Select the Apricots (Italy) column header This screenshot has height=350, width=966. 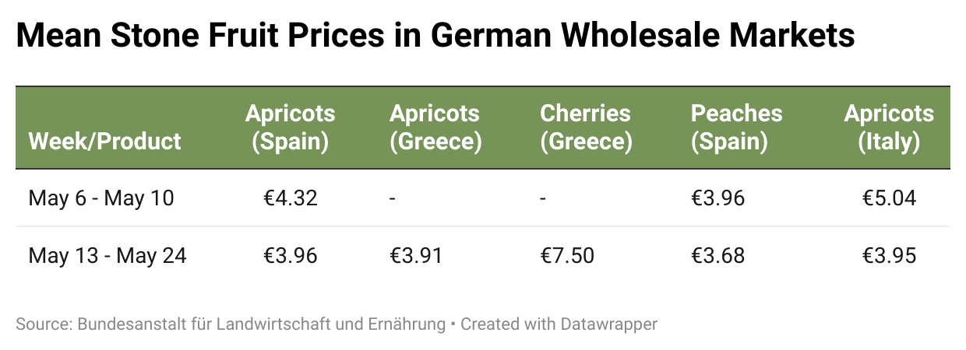tap(889, 128)
